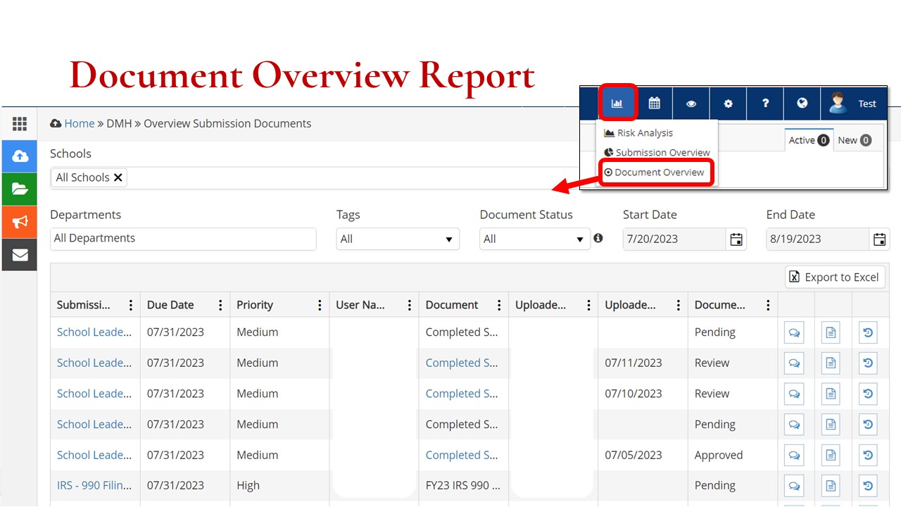Click the eye icon in top toolbar
The image size is (901, 507).
click(x=691, y=104)
